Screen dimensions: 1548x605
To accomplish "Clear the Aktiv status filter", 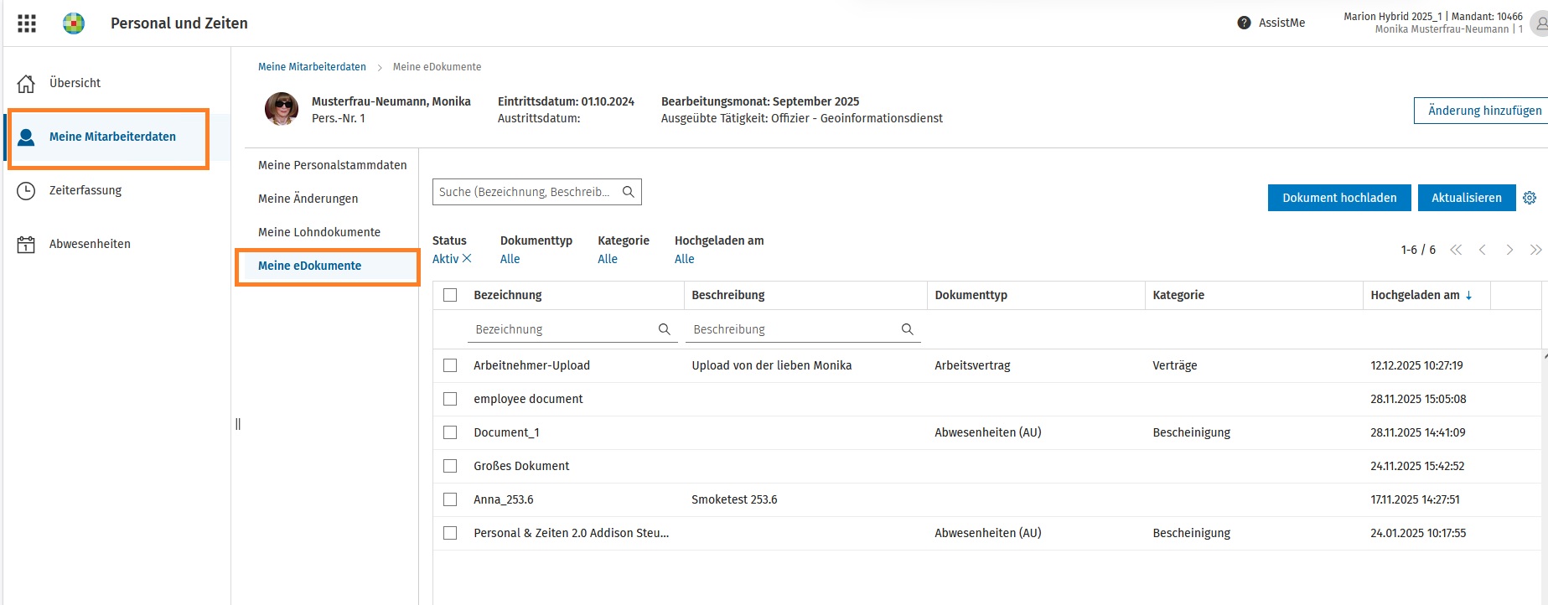I will (467, 259).
